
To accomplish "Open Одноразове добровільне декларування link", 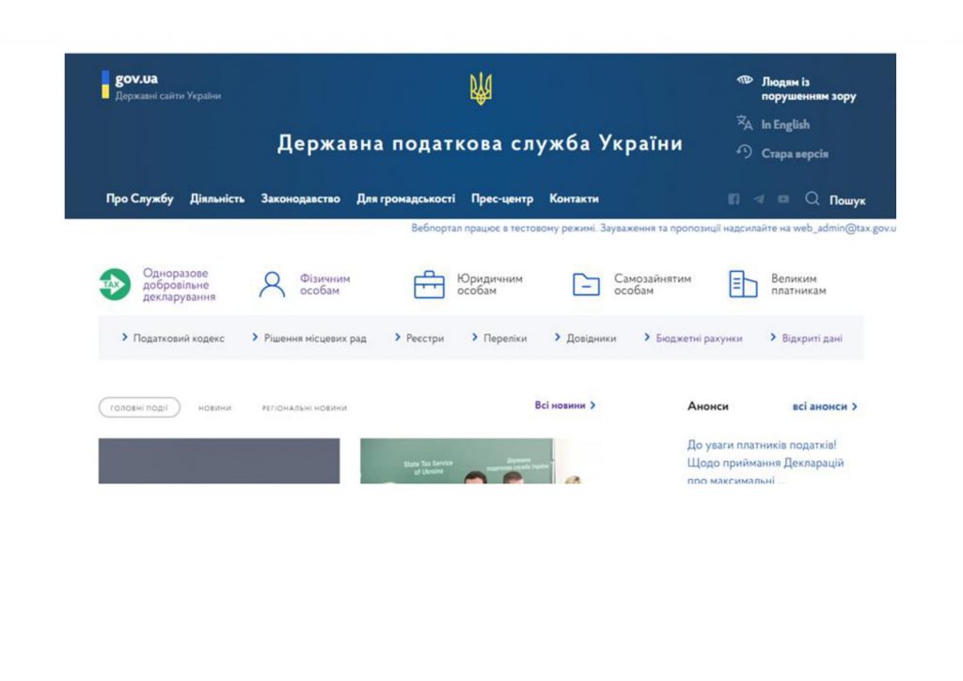I will coord(179,285).
